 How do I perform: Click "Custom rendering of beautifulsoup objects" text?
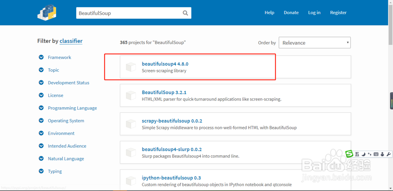[217, 185]
